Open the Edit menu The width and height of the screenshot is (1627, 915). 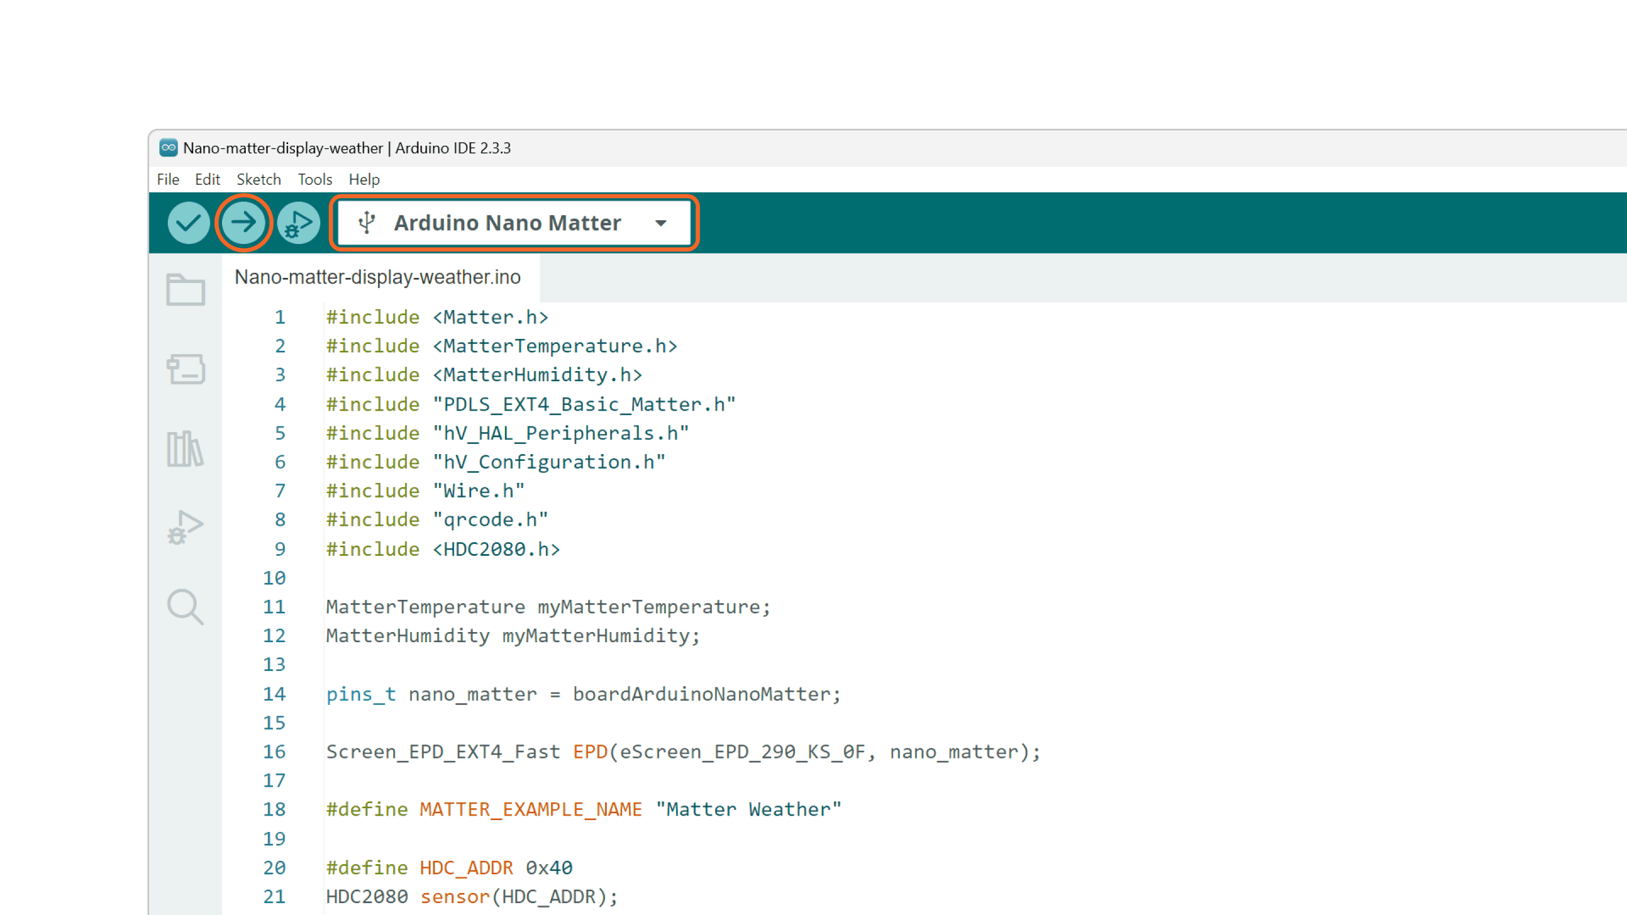pos(207,180)
